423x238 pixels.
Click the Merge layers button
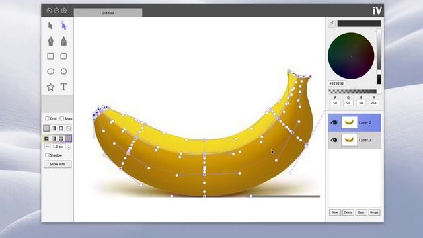pos(374,212)
